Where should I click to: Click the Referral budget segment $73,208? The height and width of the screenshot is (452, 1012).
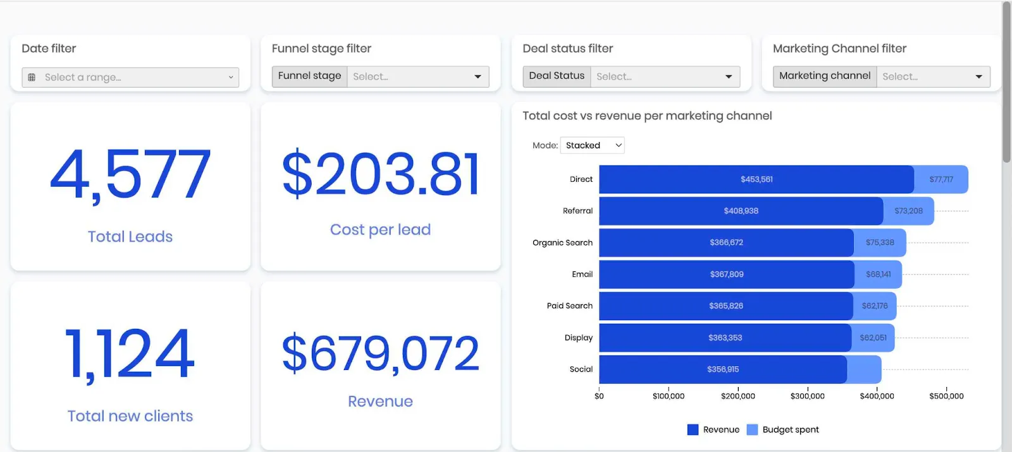point(909,211)
